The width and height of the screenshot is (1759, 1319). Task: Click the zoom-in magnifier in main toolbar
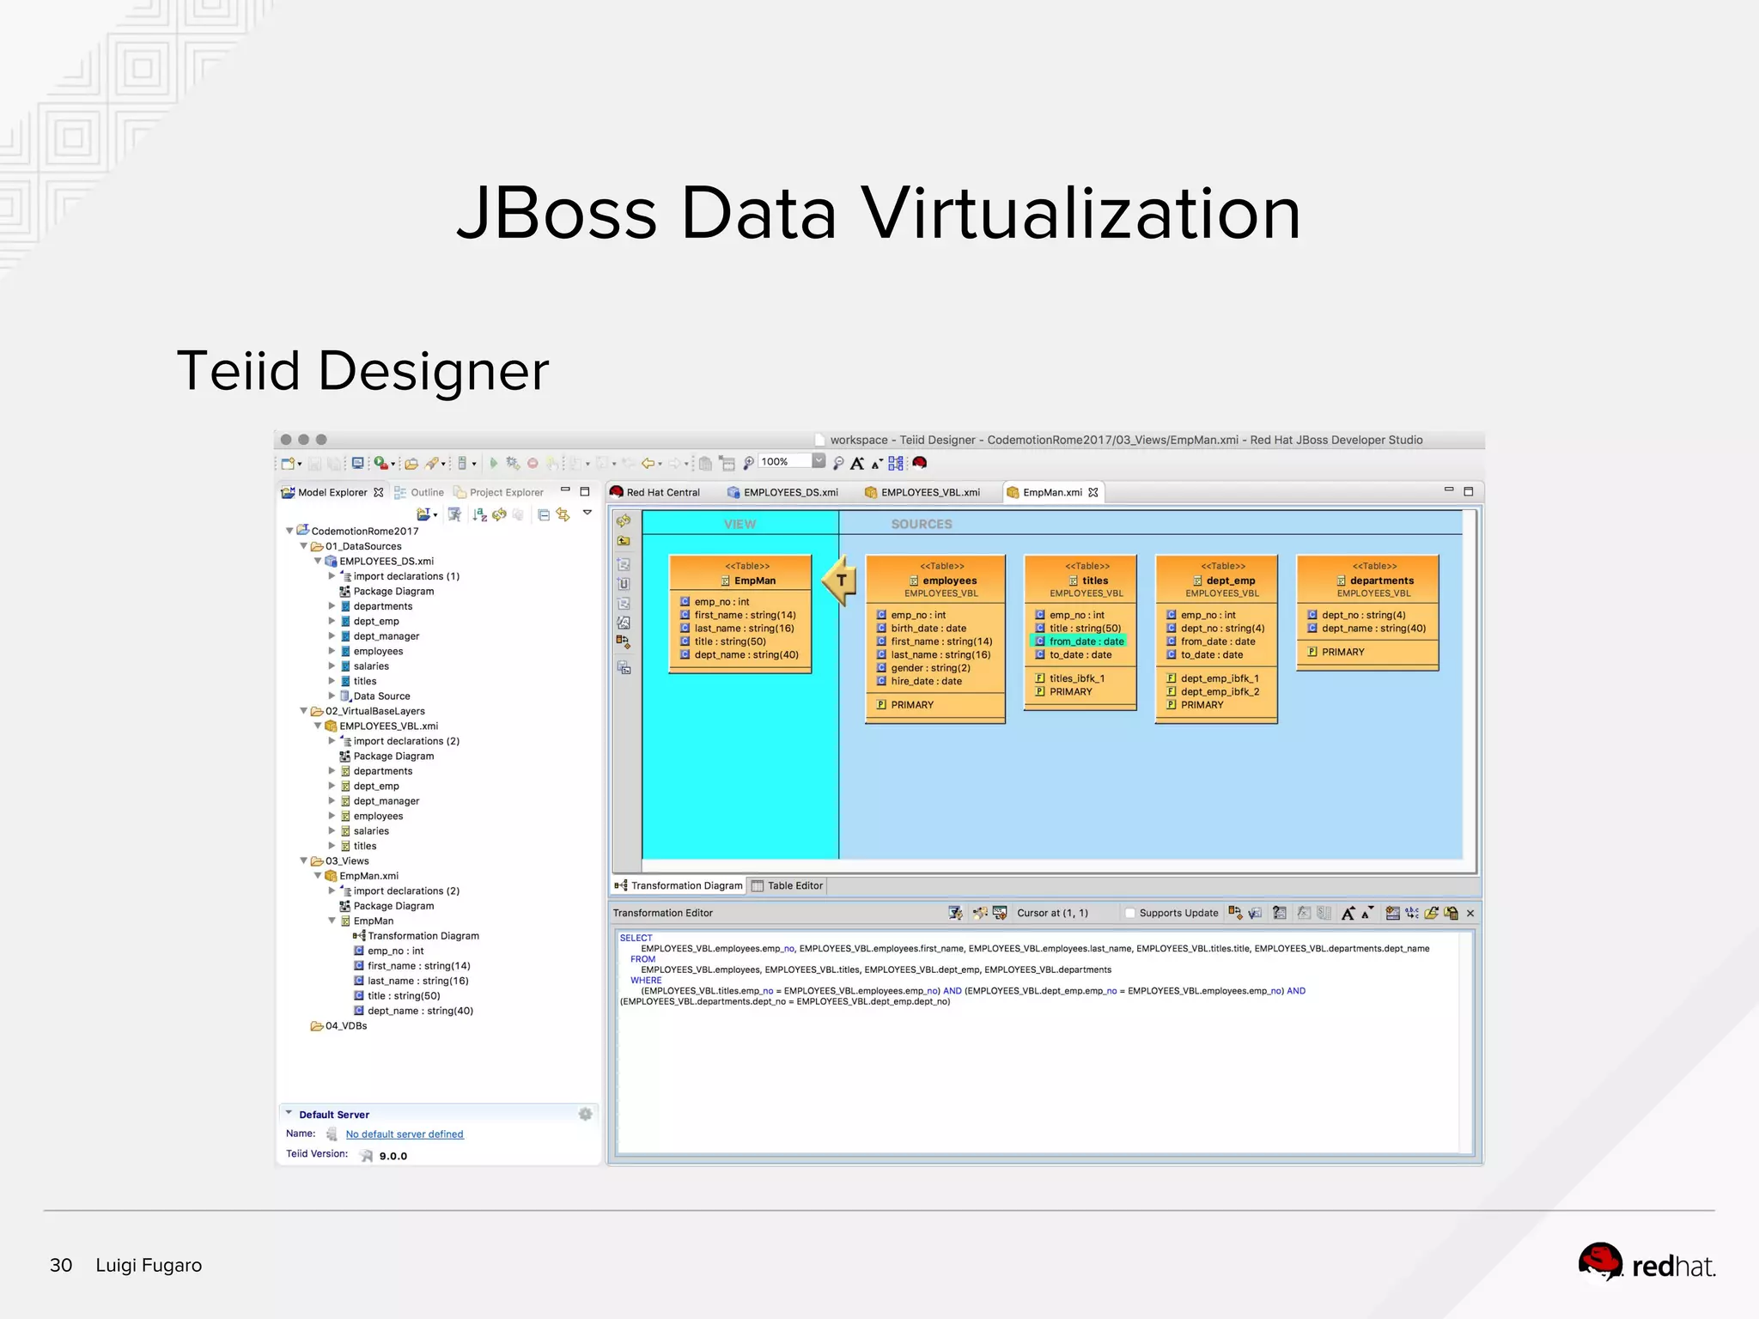click(748, 463)
